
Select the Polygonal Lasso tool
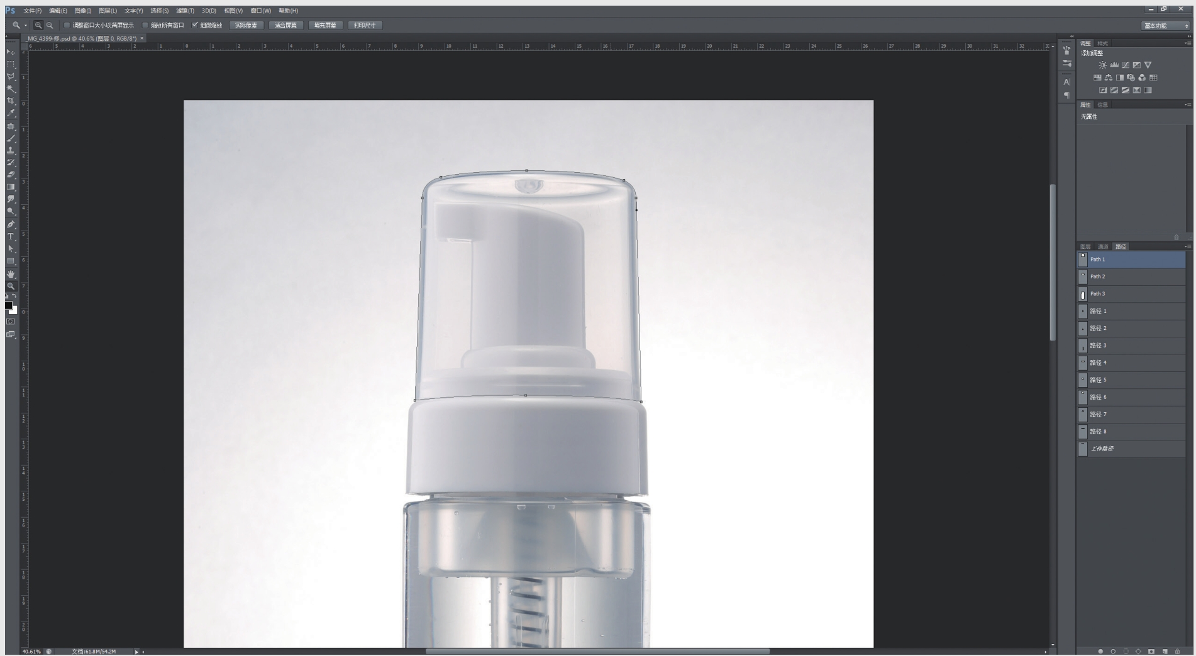11,77
